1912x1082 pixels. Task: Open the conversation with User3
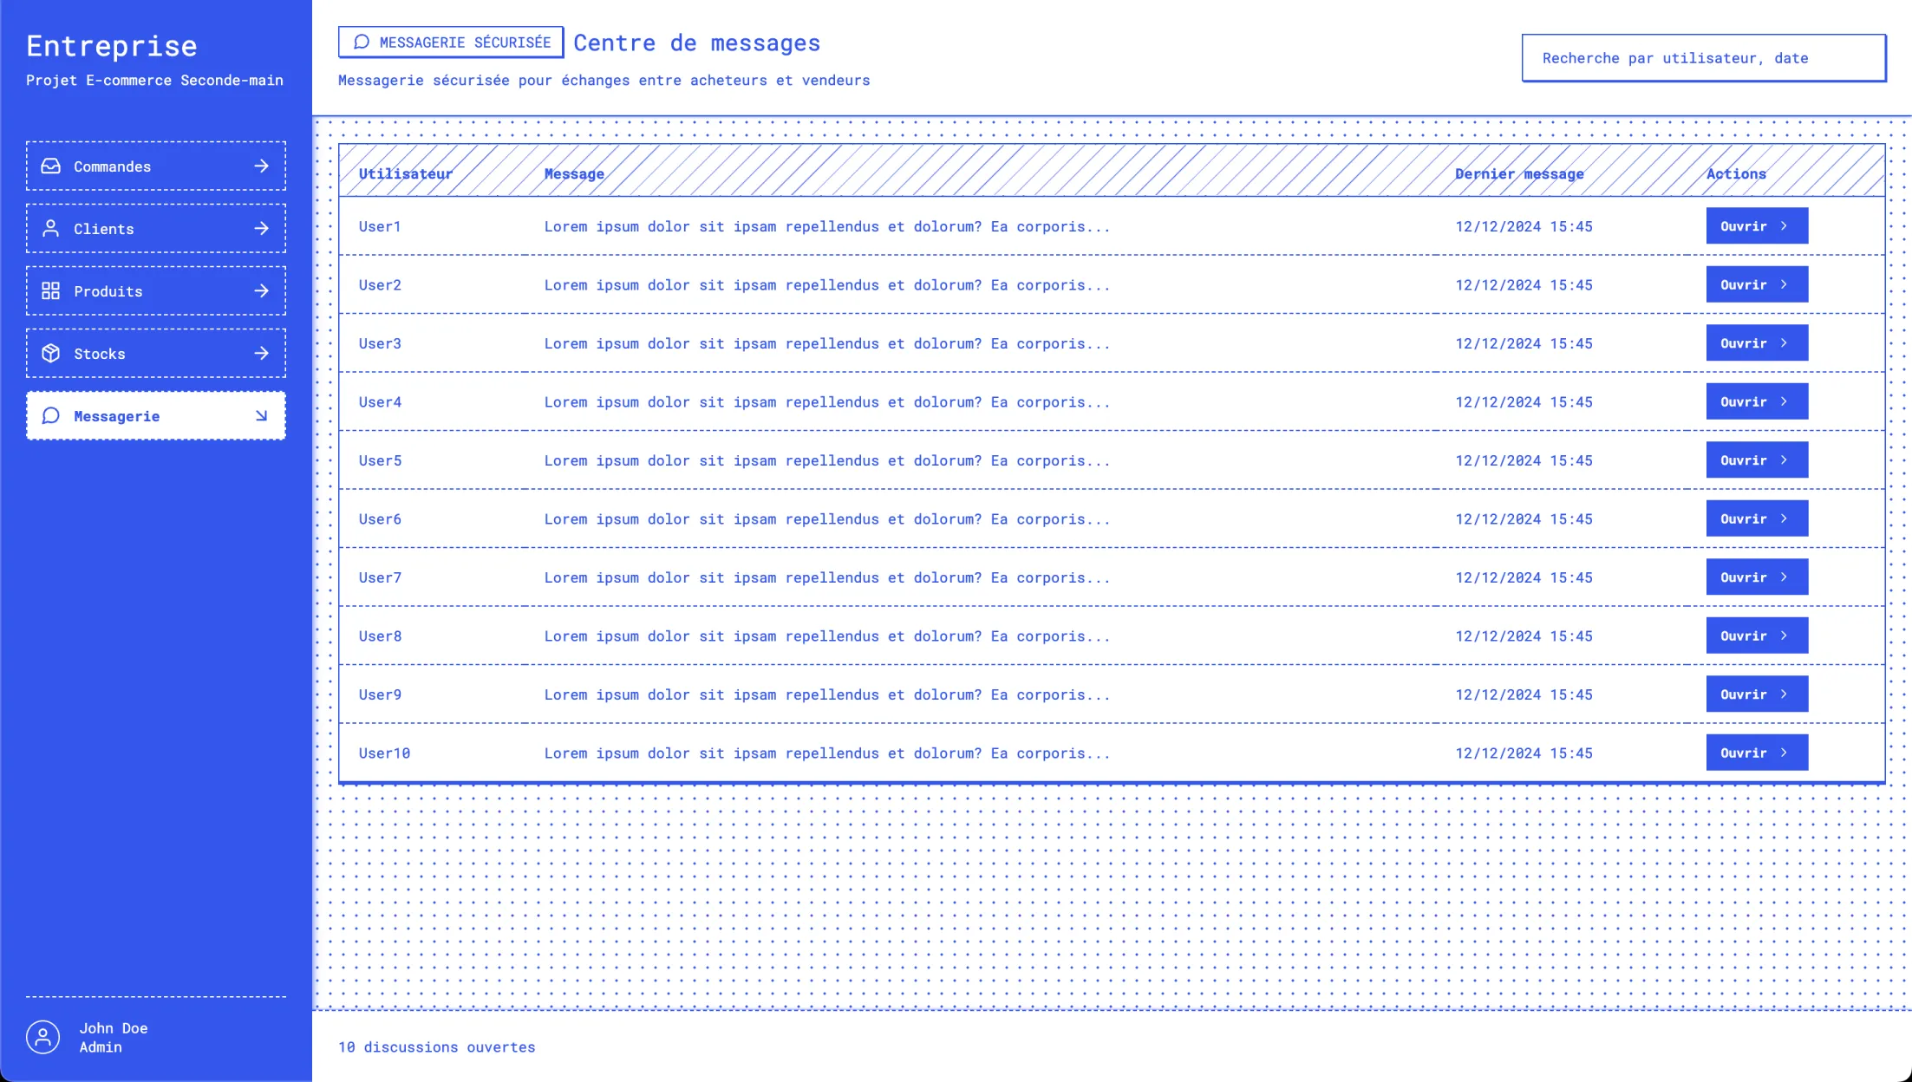[1756, 342]
